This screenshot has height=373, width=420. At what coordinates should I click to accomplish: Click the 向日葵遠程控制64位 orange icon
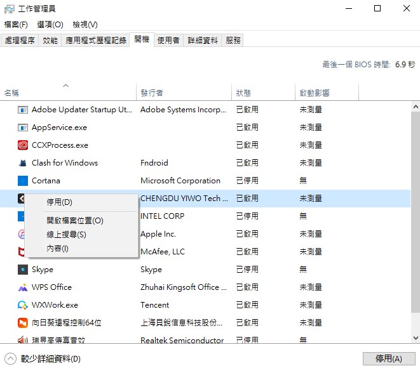tap(23, 323)
